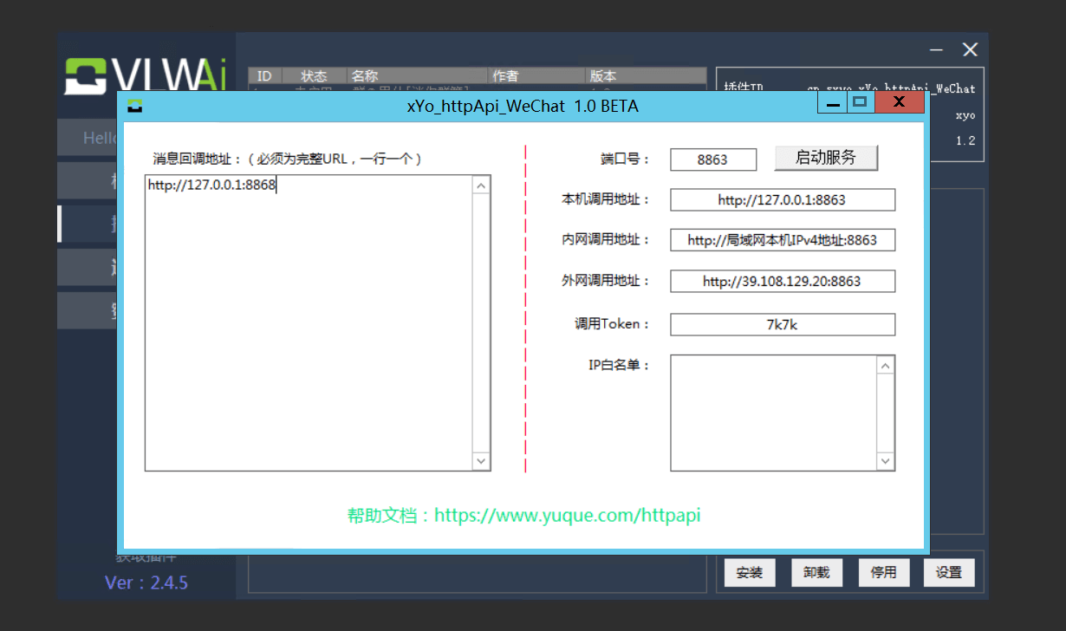Click the green plugin icon in dialog title bar
Viewport: 1066px width, 631px height.
[134, 105]
